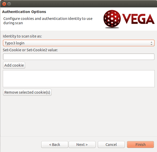Go to the previous step with < Back
This screenshot has height=152, width=157.
(55, 144)
